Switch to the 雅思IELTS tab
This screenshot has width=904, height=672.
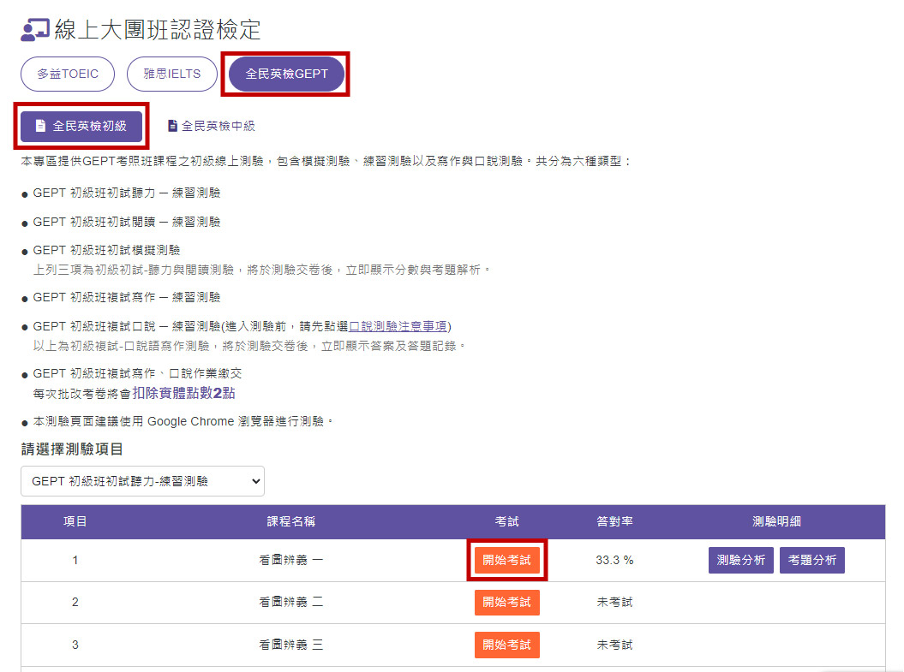coord(172,74)
